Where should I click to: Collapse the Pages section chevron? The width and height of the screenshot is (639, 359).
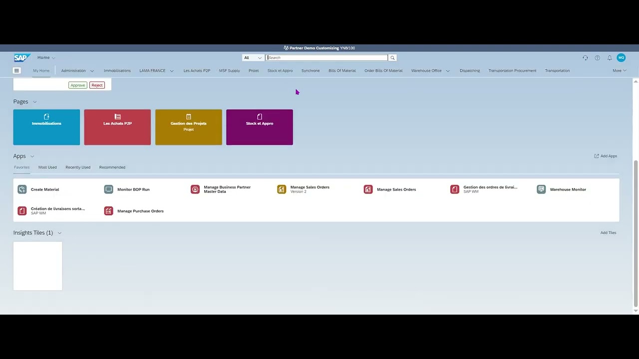[35, 102]
